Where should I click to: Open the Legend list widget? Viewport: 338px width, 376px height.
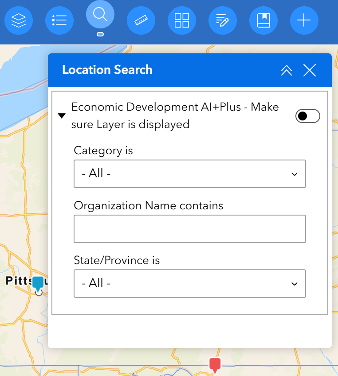59,20
